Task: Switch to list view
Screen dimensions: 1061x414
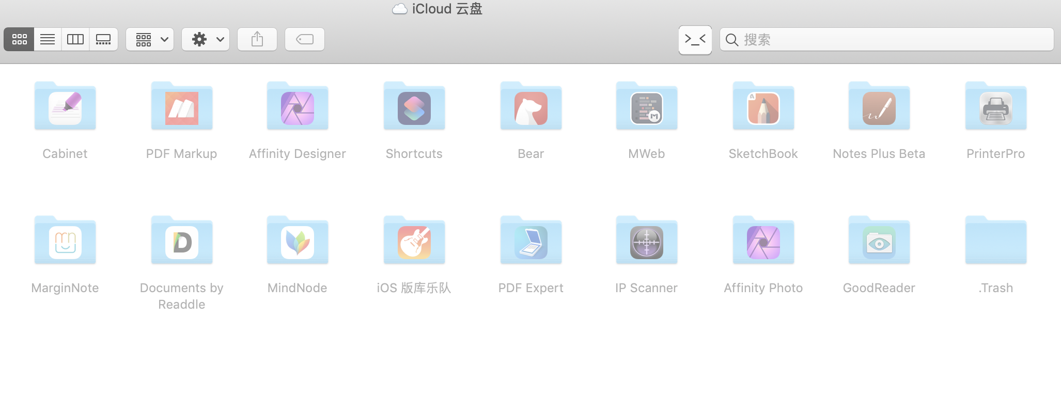Action: pyautogui.click(x=48, y=39)
